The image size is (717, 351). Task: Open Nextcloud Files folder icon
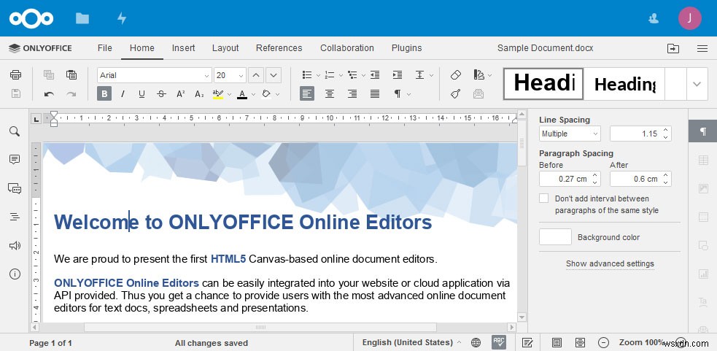pos(82,18)
